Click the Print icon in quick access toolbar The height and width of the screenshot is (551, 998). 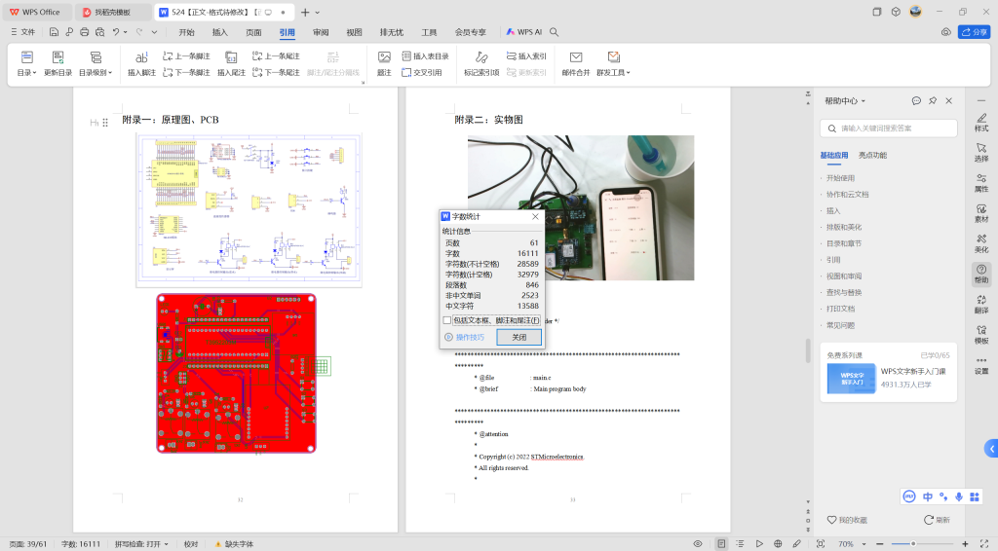coord(84,32)
